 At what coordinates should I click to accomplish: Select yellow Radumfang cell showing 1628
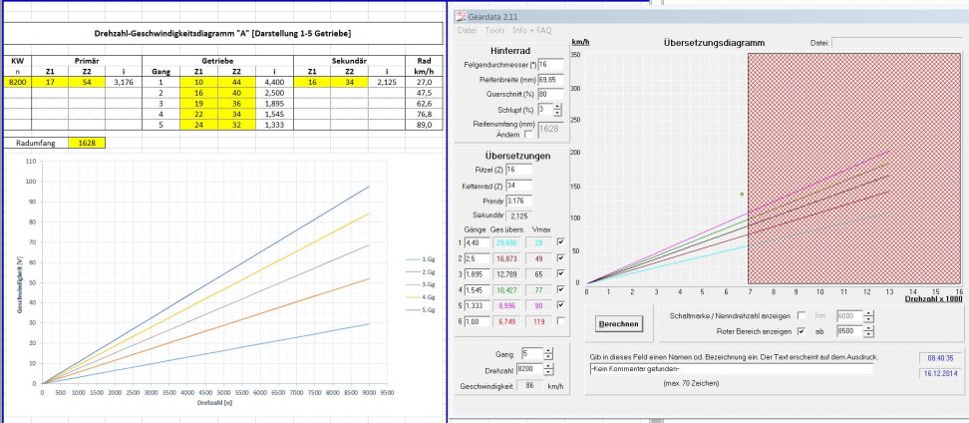86,143
